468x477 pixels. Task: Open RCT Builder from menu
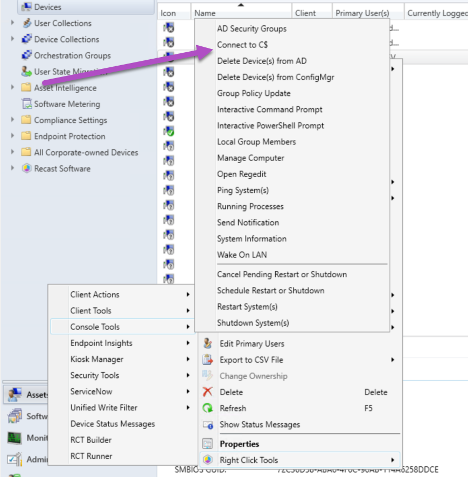click(91, 440)
